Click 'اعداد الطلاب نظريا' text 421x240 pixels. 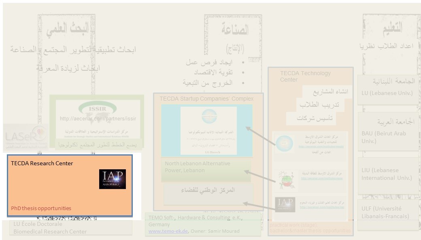click(x=386, y=46)
